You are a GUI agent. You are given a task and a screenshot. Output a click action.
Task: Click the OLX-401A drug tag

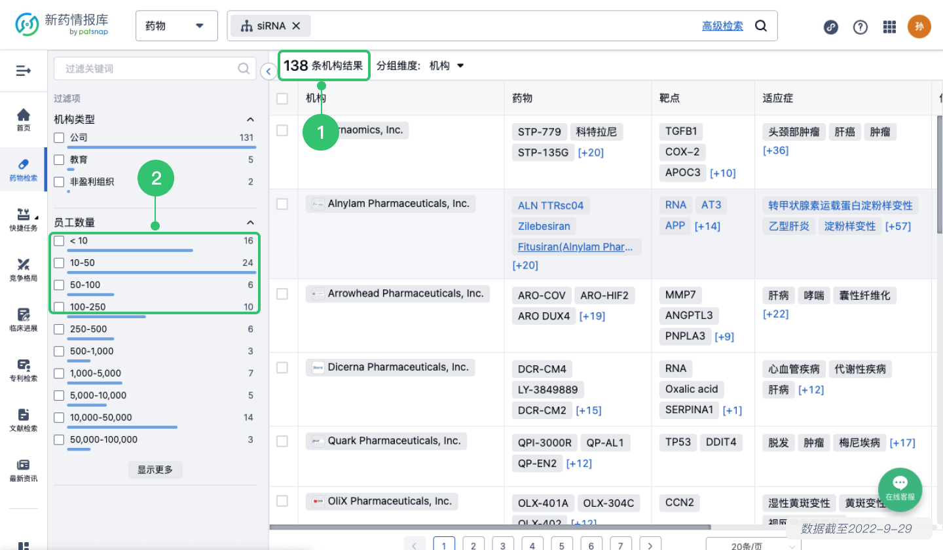coord(543,504)
